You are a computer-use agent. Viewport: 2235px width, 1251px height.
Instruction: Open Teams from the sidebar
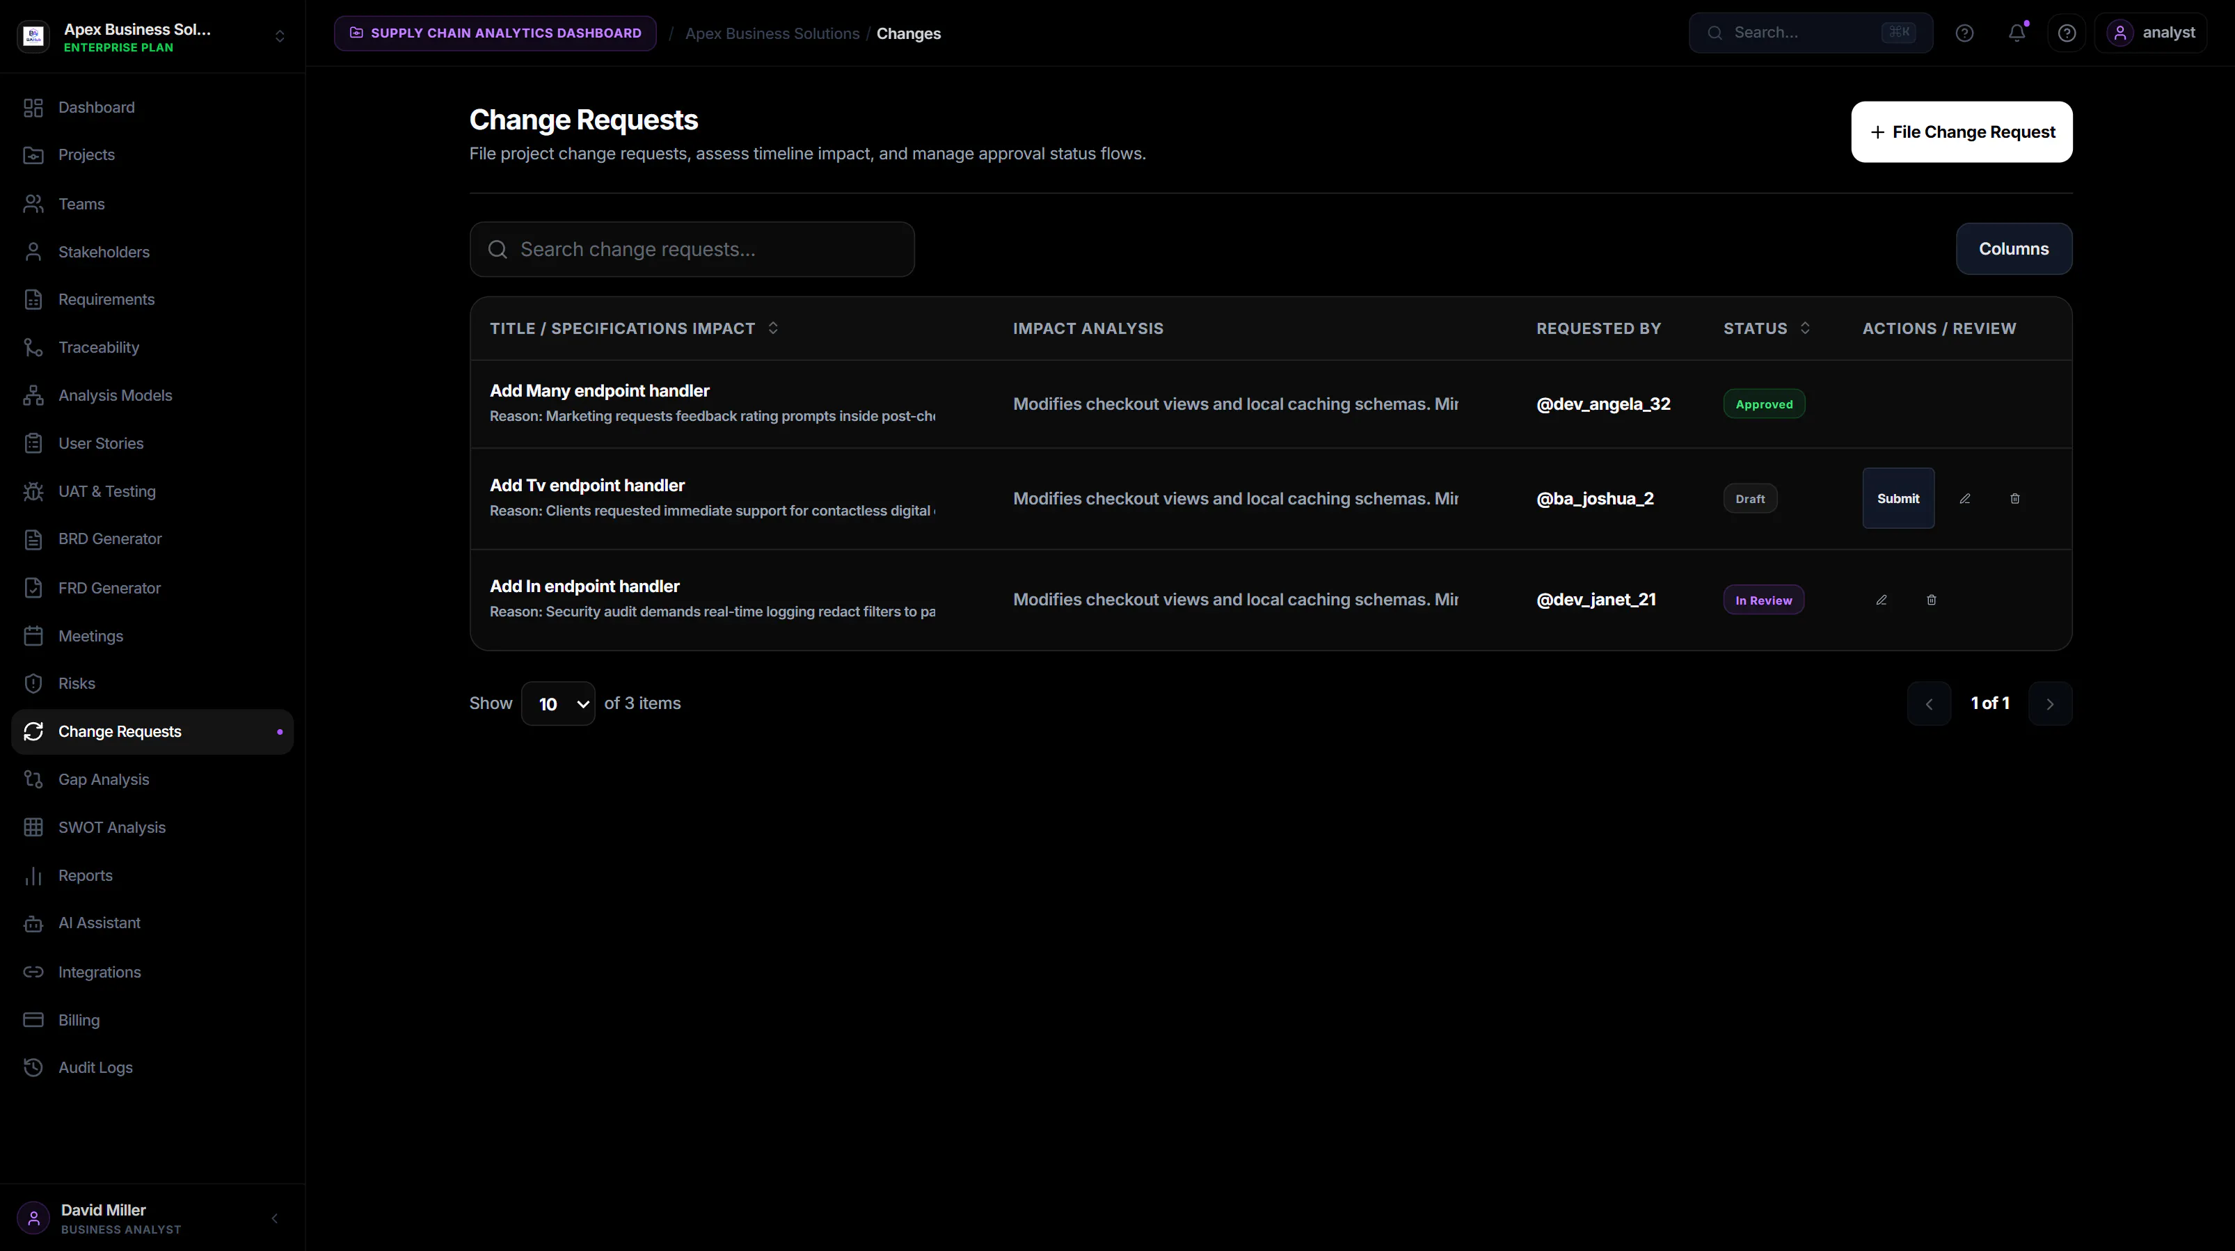click(x=152, y=204)
